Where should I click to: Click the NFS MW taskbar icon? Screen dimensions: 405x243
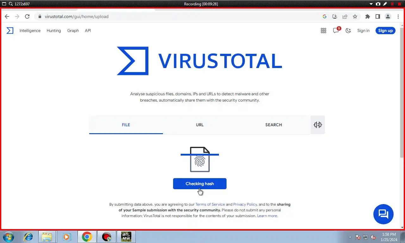point(126,237)
